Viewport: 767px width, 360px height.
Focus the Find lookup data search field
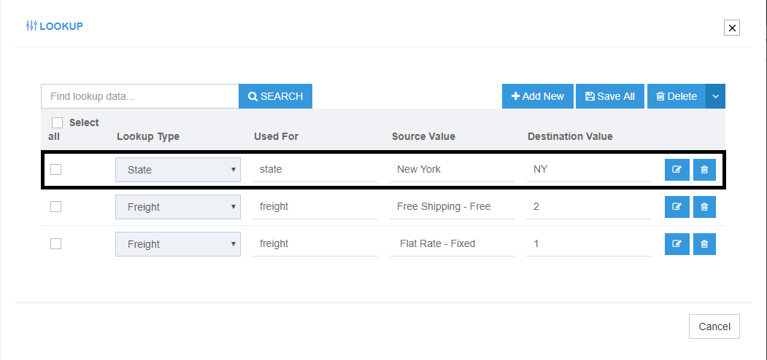140,96
